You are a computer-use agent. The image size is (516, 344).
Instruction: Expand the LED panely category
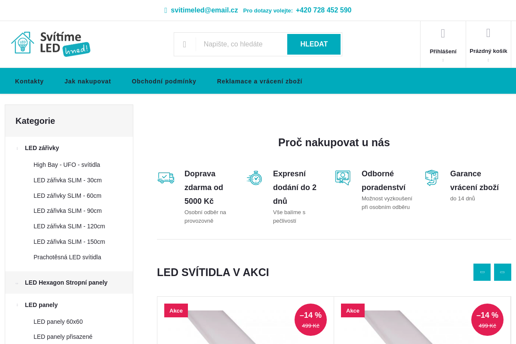point(16,305)
